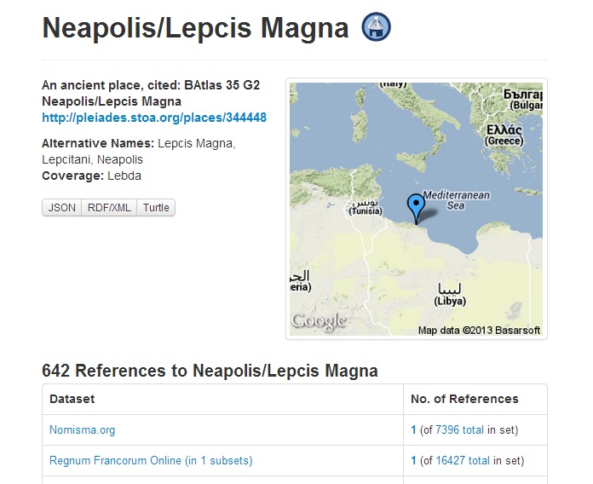Select the RDF/XML export button

tap(110, 207)
